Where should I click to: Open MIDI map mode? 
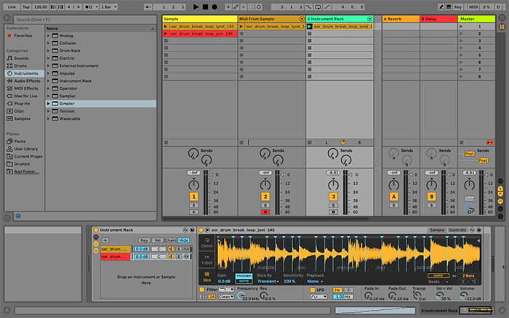pos(473,7)
